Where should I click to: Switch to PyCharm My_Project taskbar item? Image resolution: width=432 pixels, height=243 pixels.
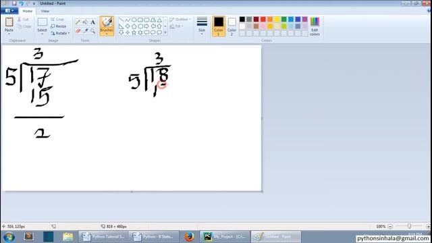click(x=225, y=237)
